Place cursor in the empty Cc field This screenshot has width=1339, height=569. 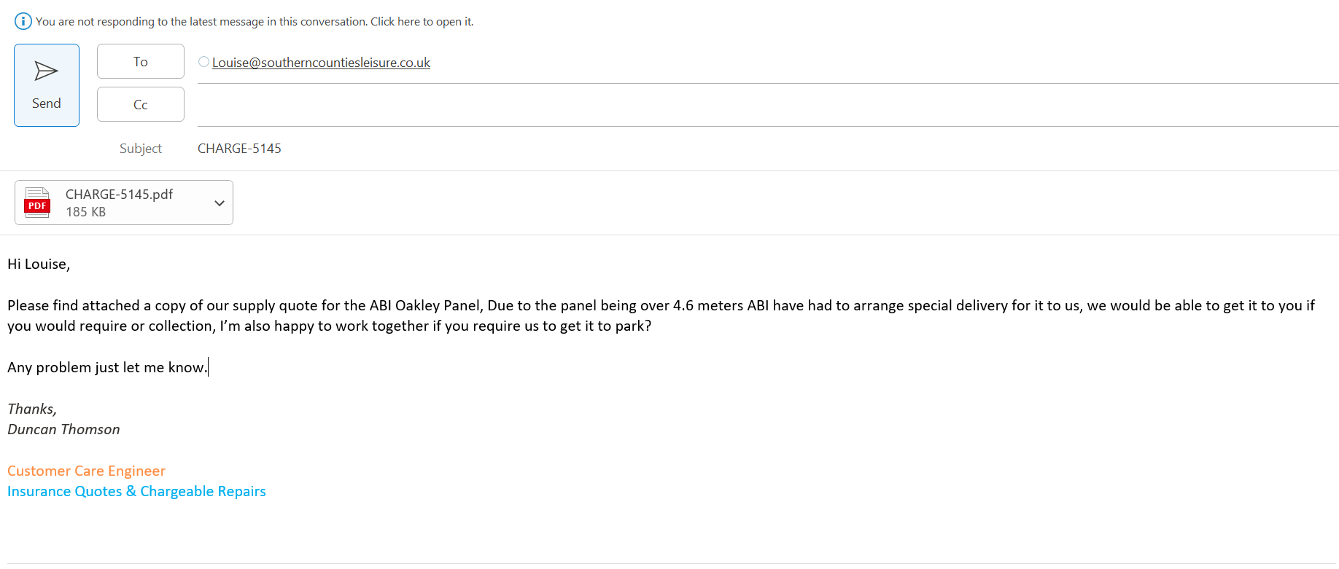(x=729, y=106)
